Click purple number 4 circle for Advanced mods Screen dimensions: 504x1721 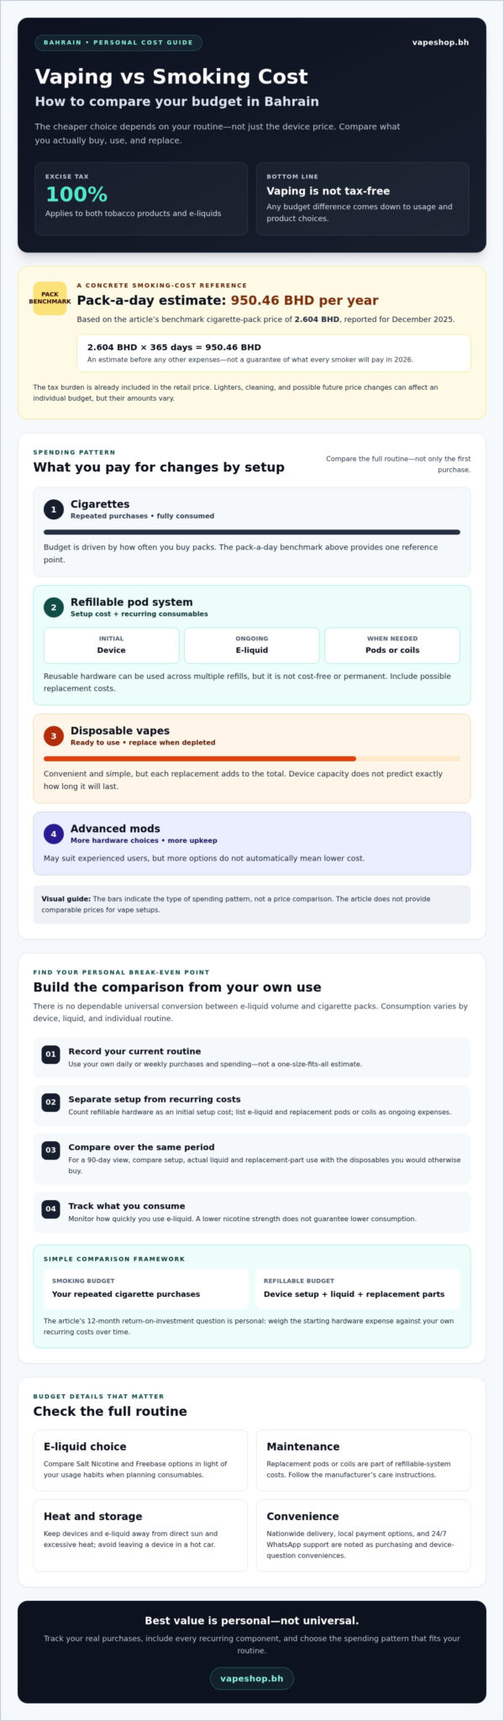click(x=54, y=834)
